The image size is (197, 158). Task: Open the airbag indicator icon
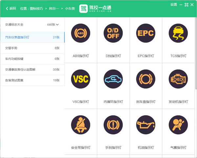pyautogui.click(x=178, y=125)
